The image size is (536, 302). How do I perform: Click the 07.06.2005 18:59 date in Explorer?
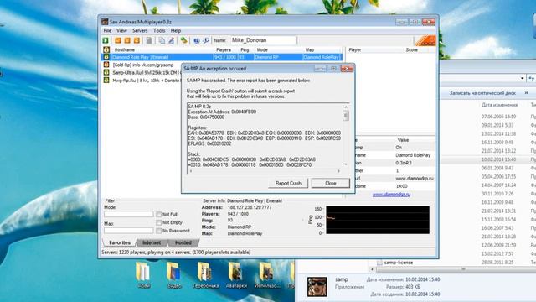499,117
